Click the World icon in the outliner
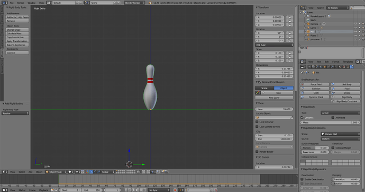This screenshot has width=365, height=192. [308, 20]
